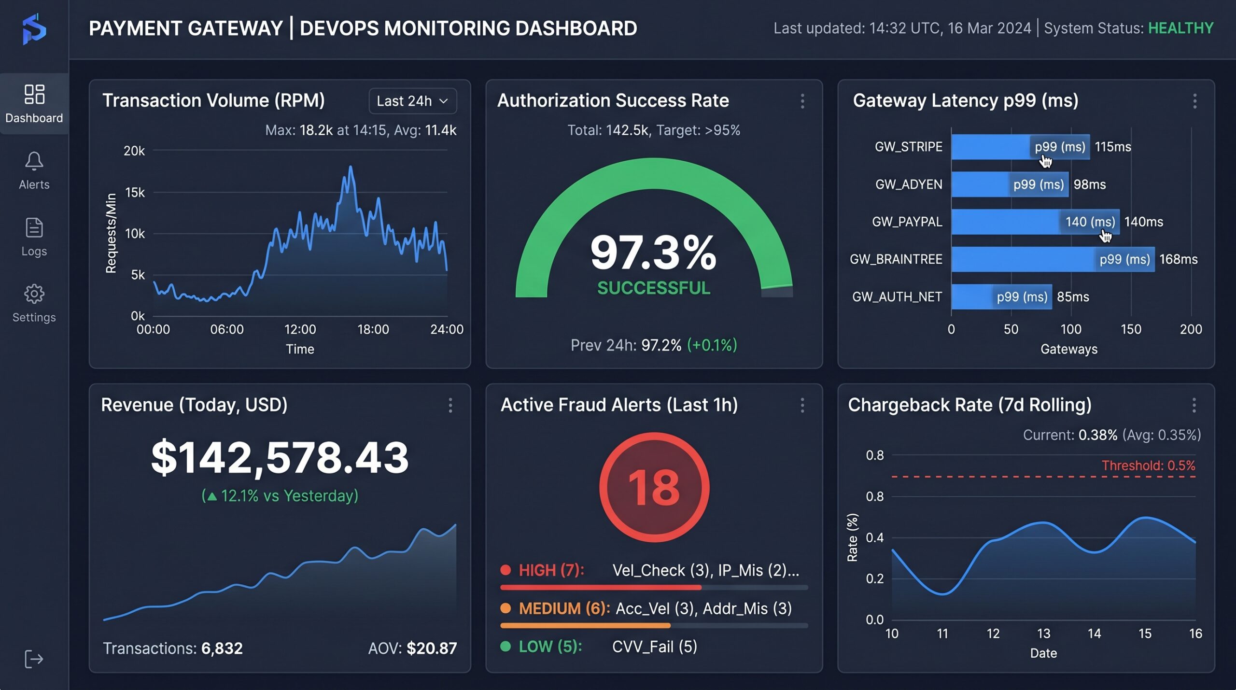Image resolution: width=1236 pixels, height=690 pixels.
Task: Click the Last updated timestamp text
Action: click(902, 28)
